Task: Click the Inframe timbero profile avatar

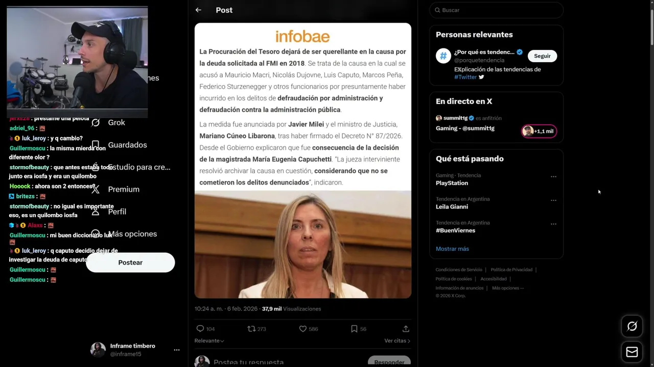Action: tap(98, 350)
